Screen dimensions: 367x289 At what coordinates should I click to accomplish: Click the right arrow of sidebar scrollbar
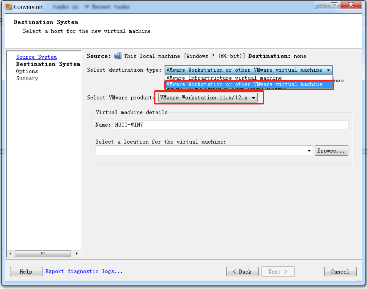click(77, 254)
